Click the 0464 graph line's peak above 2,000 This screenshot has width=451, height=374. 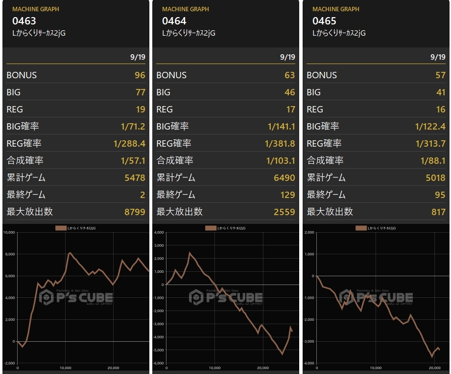pos(189,253)
